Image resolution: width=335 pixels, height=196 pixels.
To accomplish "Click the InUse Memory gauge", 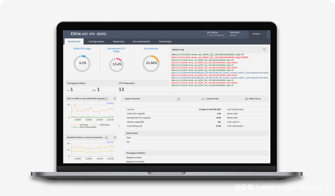I will pos(152,63).
